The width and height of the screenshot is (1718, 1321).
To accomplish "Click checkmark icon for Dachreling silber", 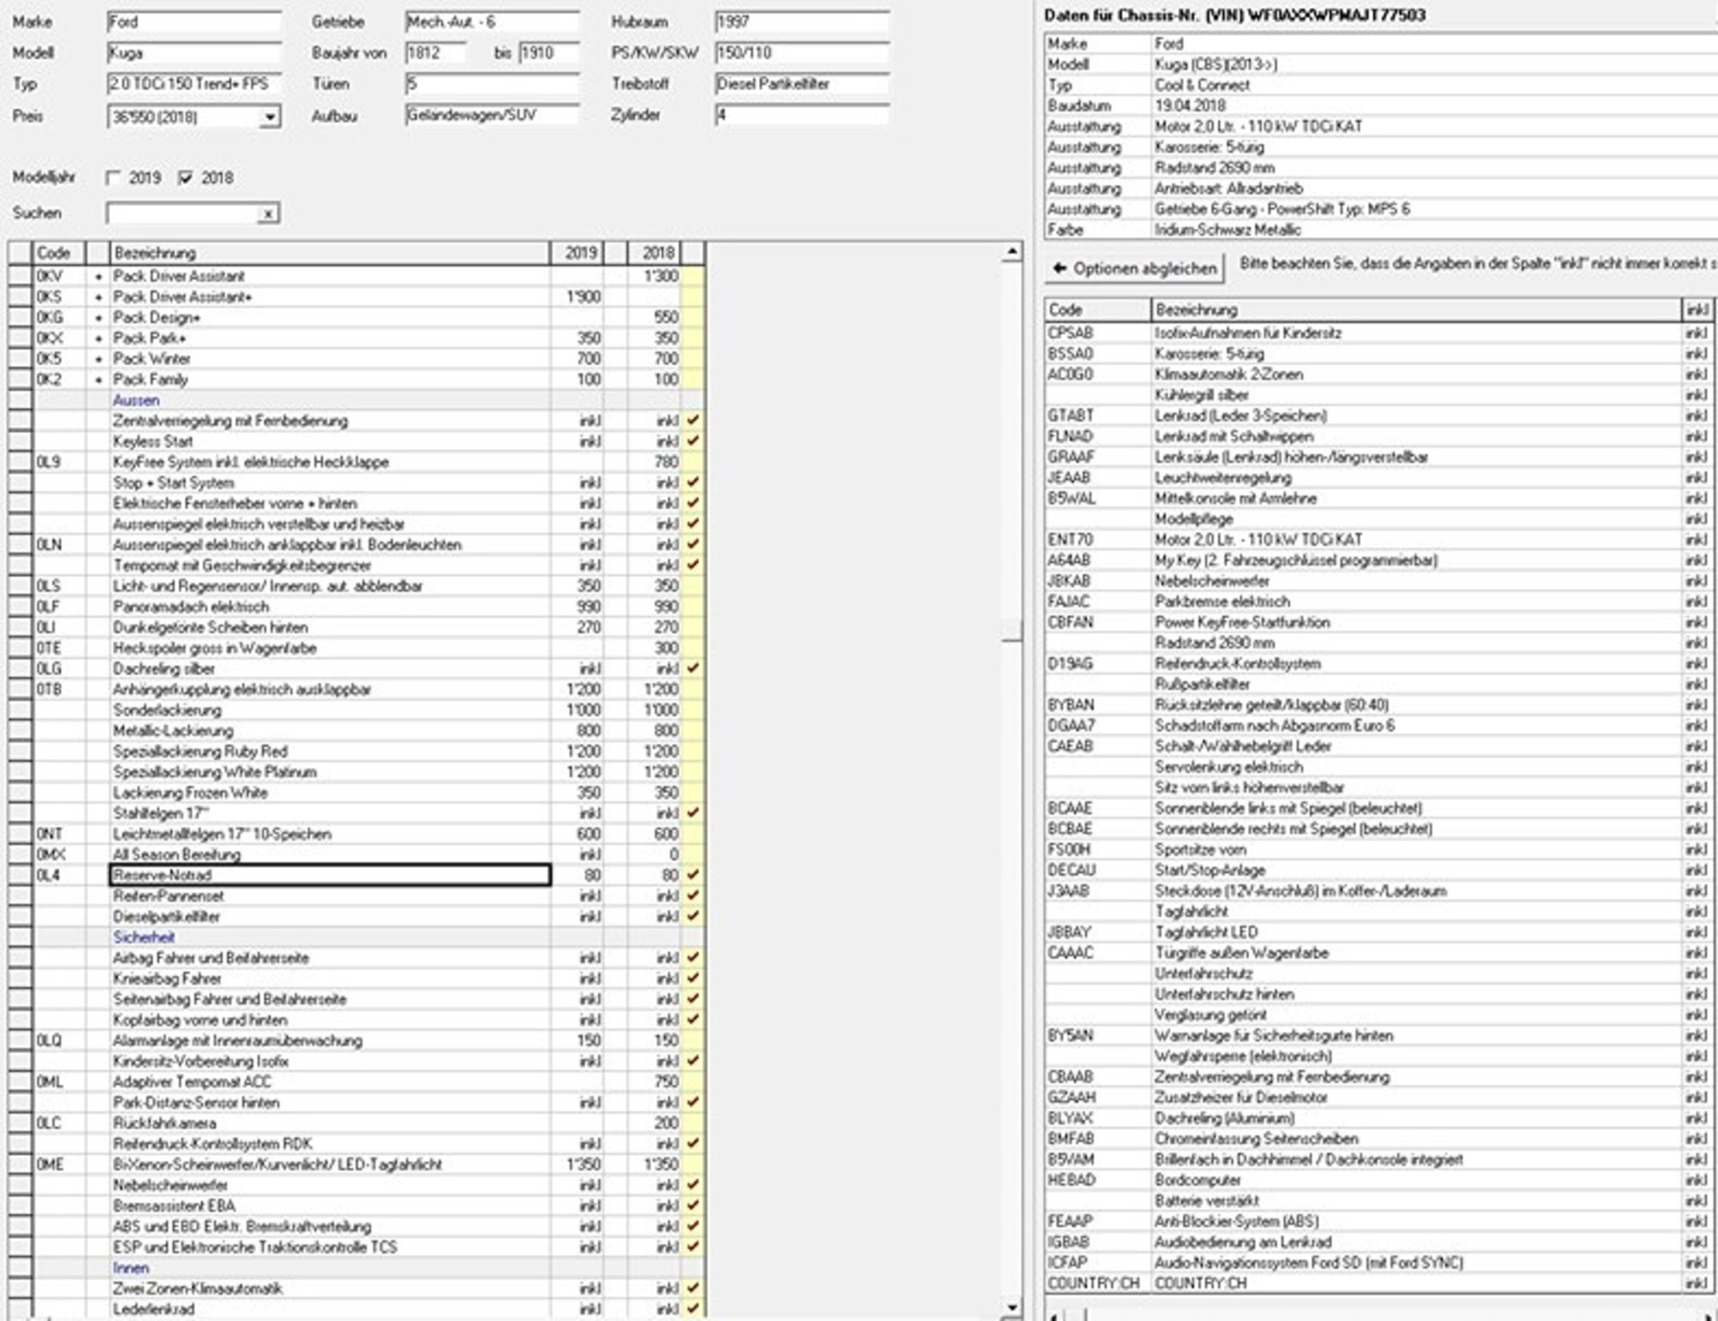I will 693,668.
